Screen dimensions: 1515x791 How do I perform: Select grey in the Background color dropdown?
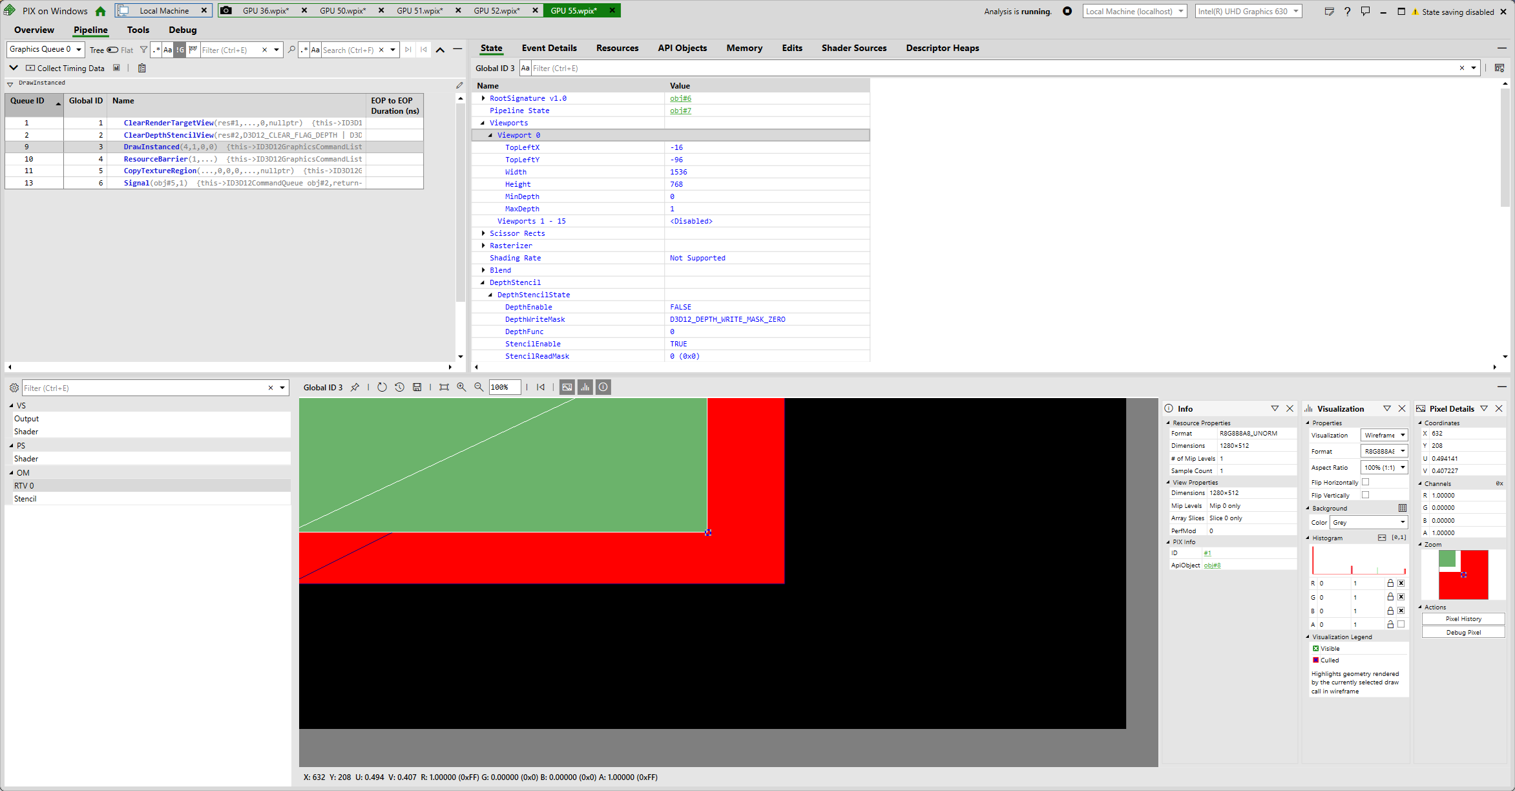1368,522
